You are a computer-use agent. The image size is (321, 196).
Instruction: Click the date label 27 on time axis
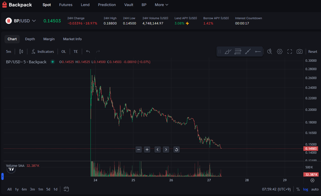tap(209, 180)
